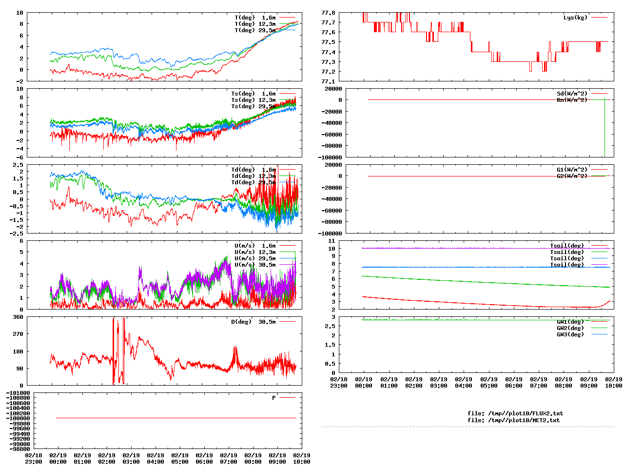Pick the 'T(deg) 29.5m' legend label

click(x=255, y=30)
